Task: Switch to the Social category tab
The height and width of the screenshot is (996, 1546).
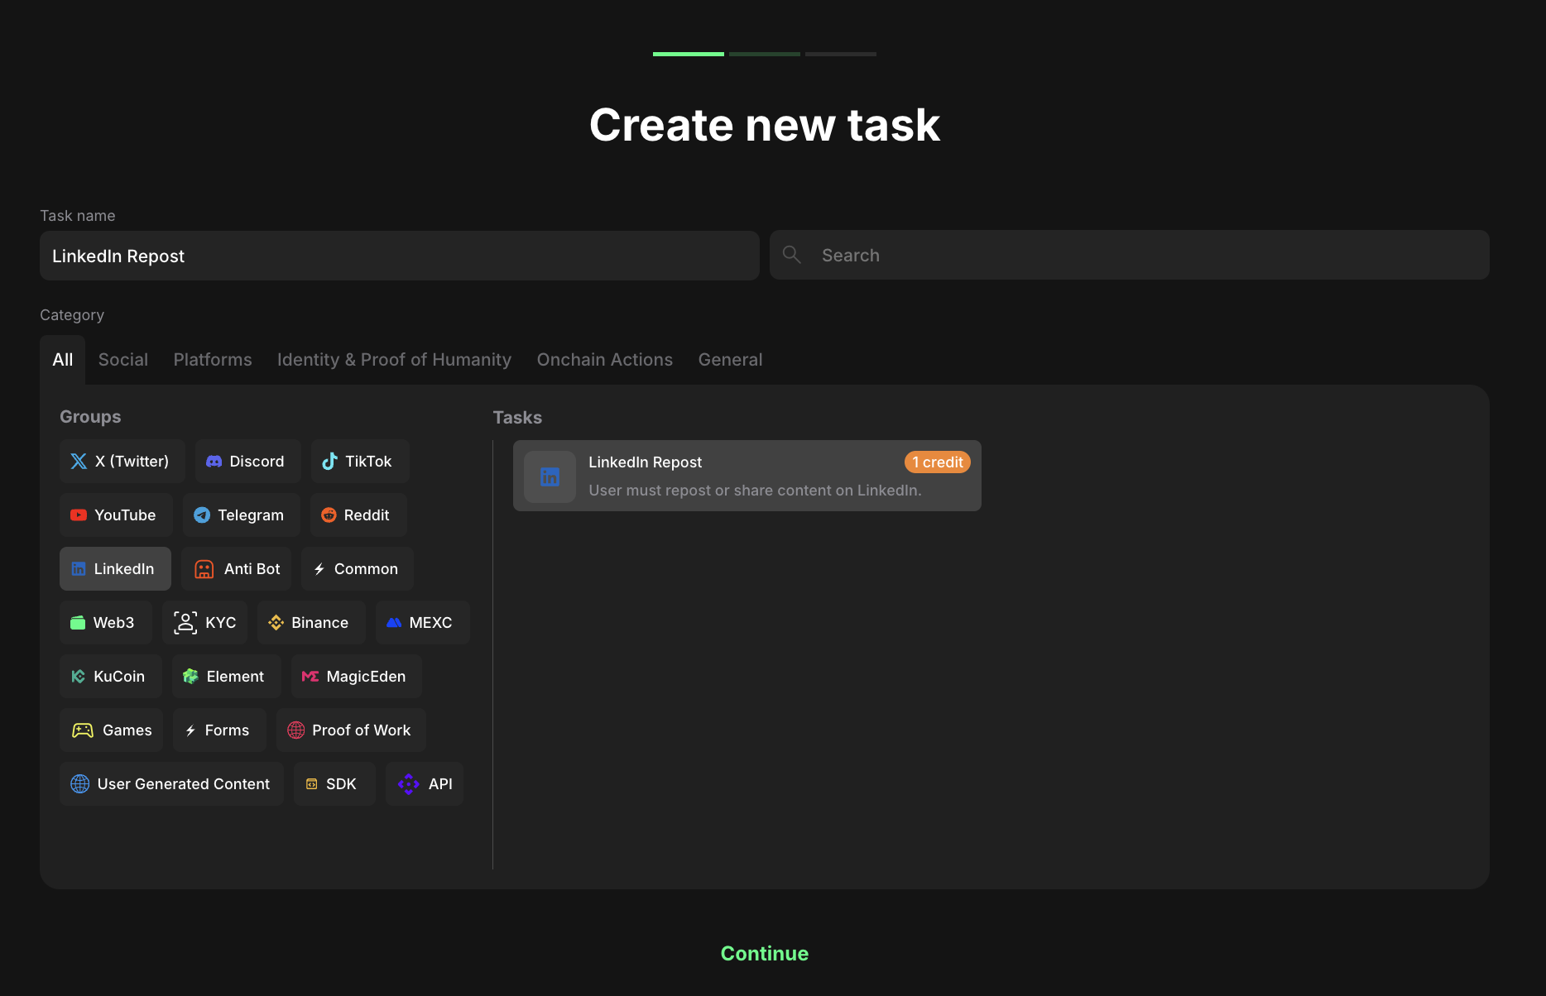Action: tap(123, 360)
